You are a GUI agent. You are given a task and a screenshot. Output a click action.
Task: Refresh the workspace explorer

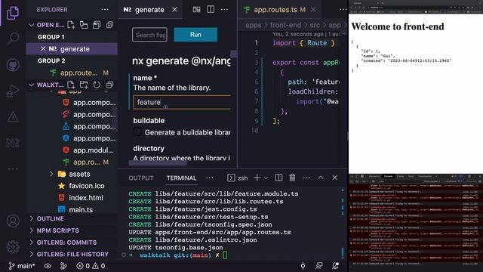(97, 85)
